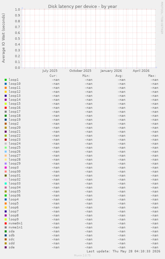Click the 'loop31' legend label

[x=15, y=176]
